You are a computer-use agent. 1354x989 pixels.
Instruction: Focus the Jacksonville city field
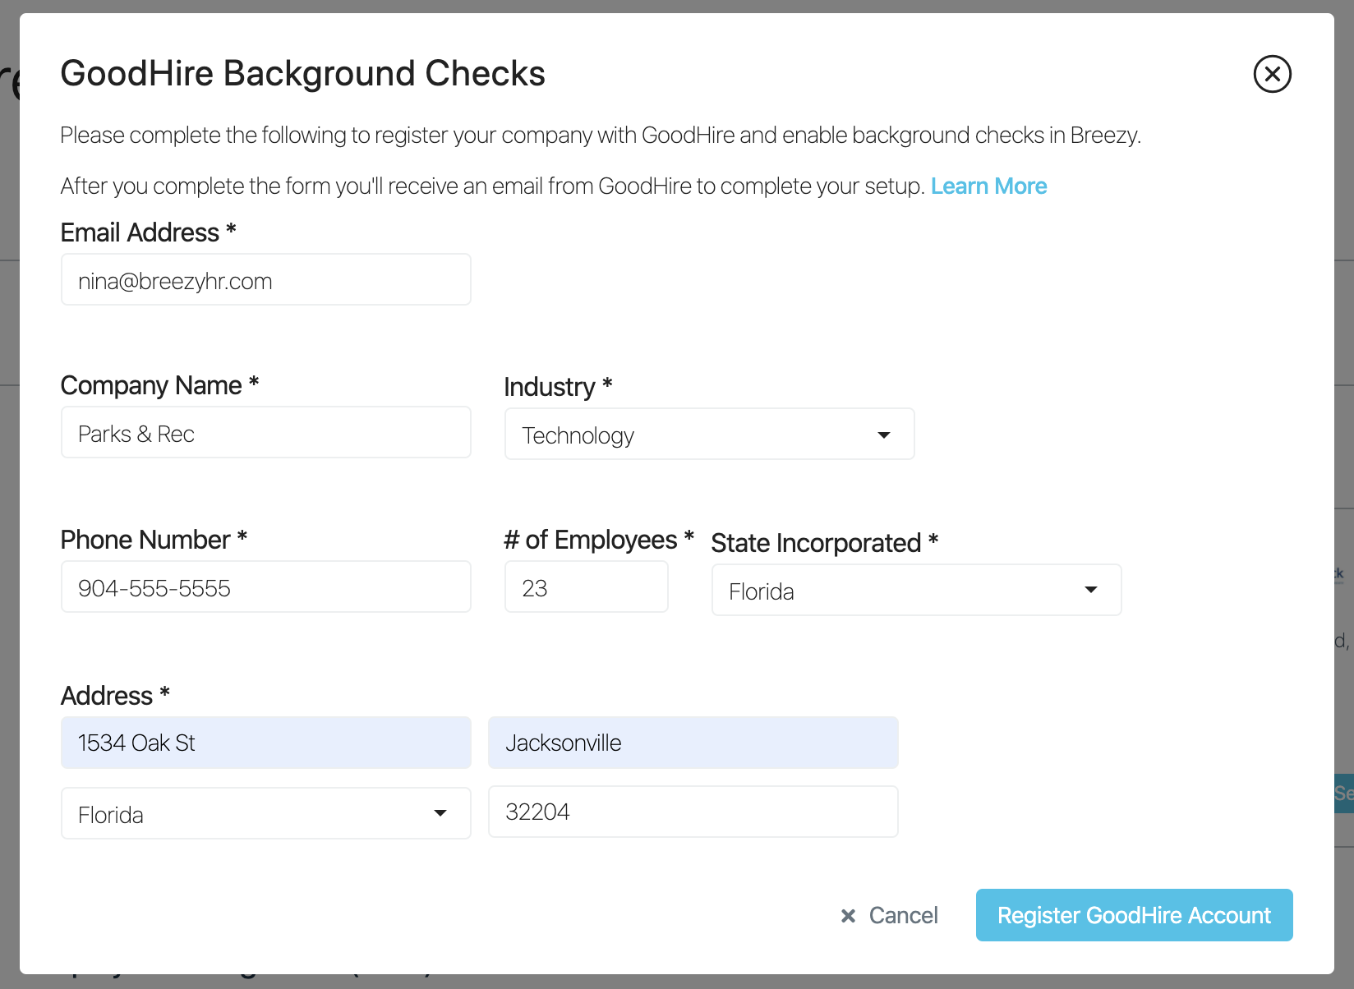click(693, 743)
